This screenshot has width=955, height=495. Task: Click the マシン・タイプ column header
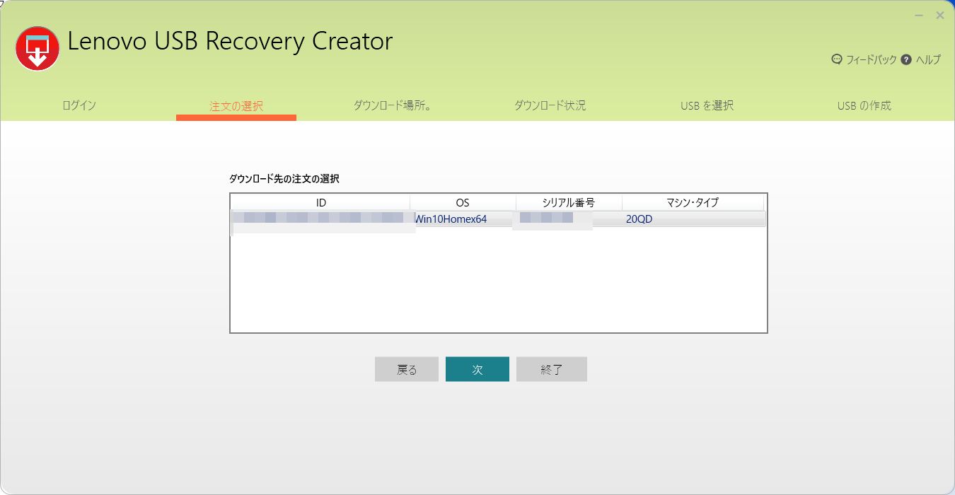tap(693, 202)
